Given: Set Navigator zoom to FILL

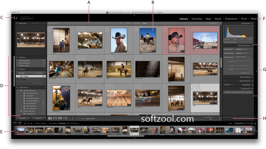Looking at the screenshot, I should pos(37,23).
